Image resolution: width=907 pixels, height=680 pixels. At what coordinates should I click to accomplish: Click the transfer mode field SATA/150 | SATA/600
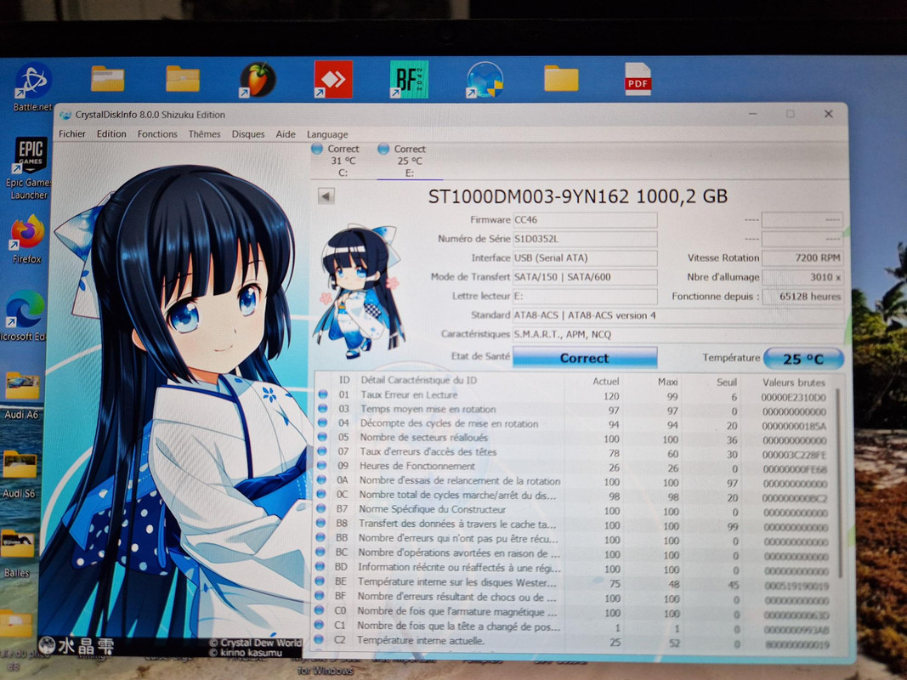point(585,277)
